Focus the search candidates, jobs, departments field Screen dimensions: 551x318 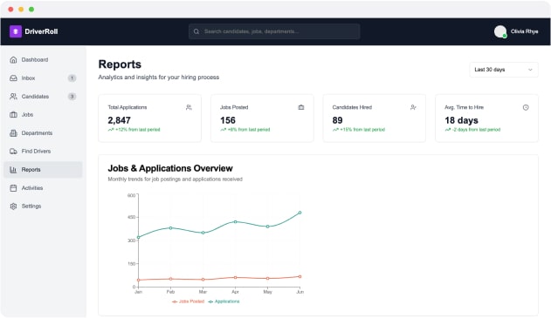pyautogui.click(x=274, y=31)
